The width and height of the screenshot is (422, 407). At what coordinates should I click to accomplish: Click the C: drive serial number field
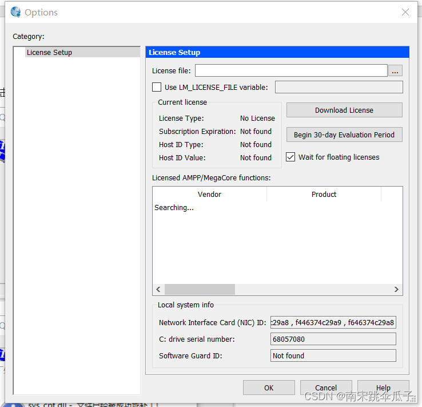(x=333, y=339)
